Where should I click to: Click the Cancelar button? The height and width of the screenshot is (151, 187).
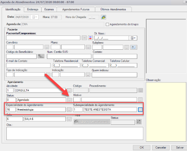tap(161, 147)
